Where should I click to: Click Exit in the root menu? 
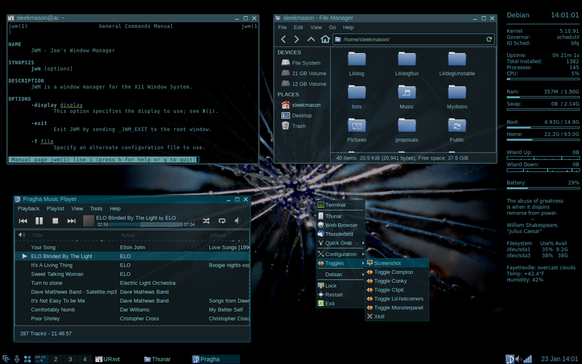coord(341,303)
